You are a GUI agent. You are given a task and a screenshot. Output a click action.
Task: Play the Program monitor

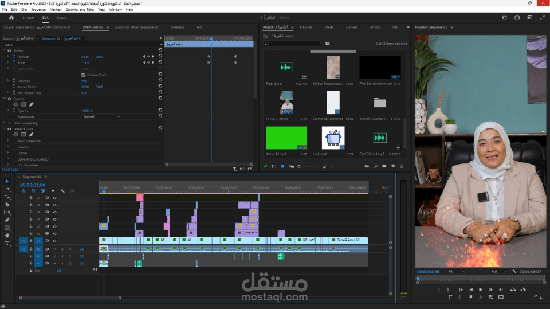pos(481,290)
